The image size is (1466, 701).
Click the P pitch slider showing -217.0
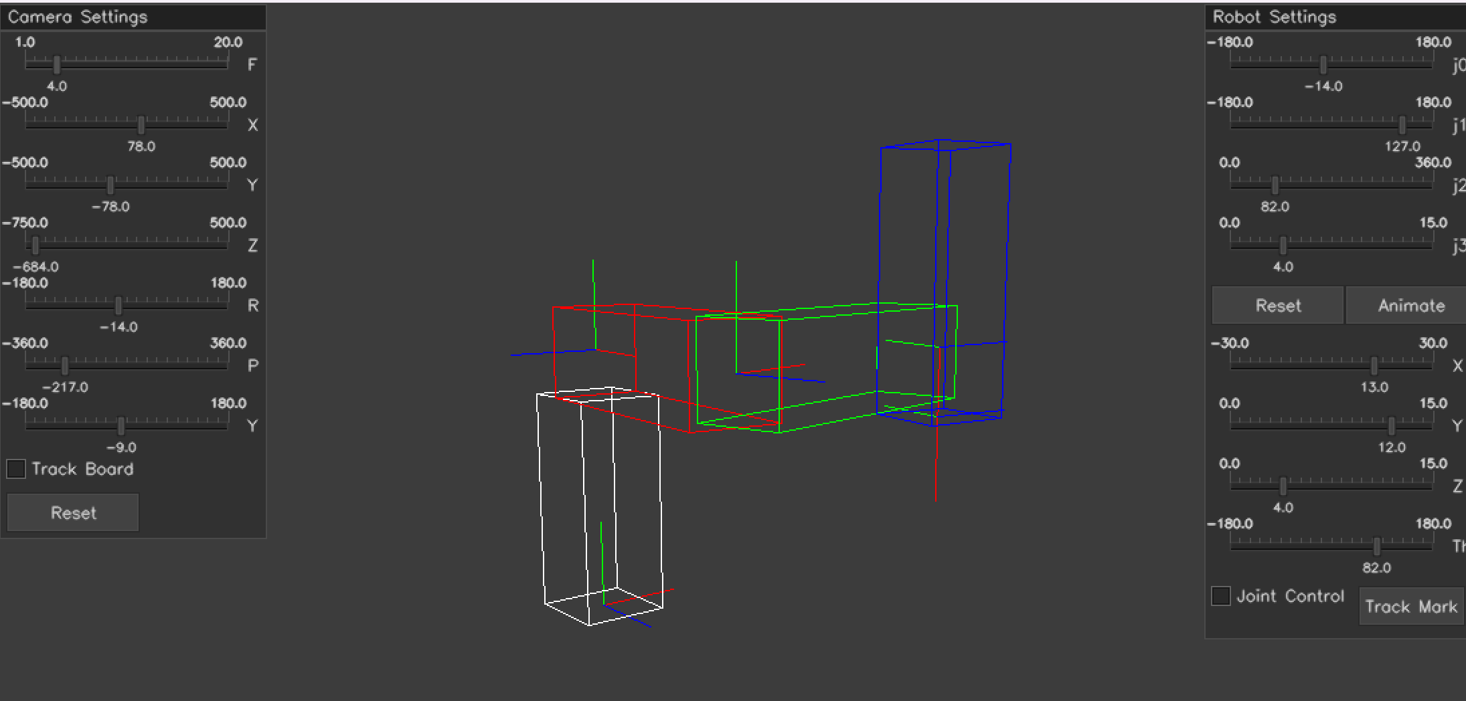click(x=64, y=365)
